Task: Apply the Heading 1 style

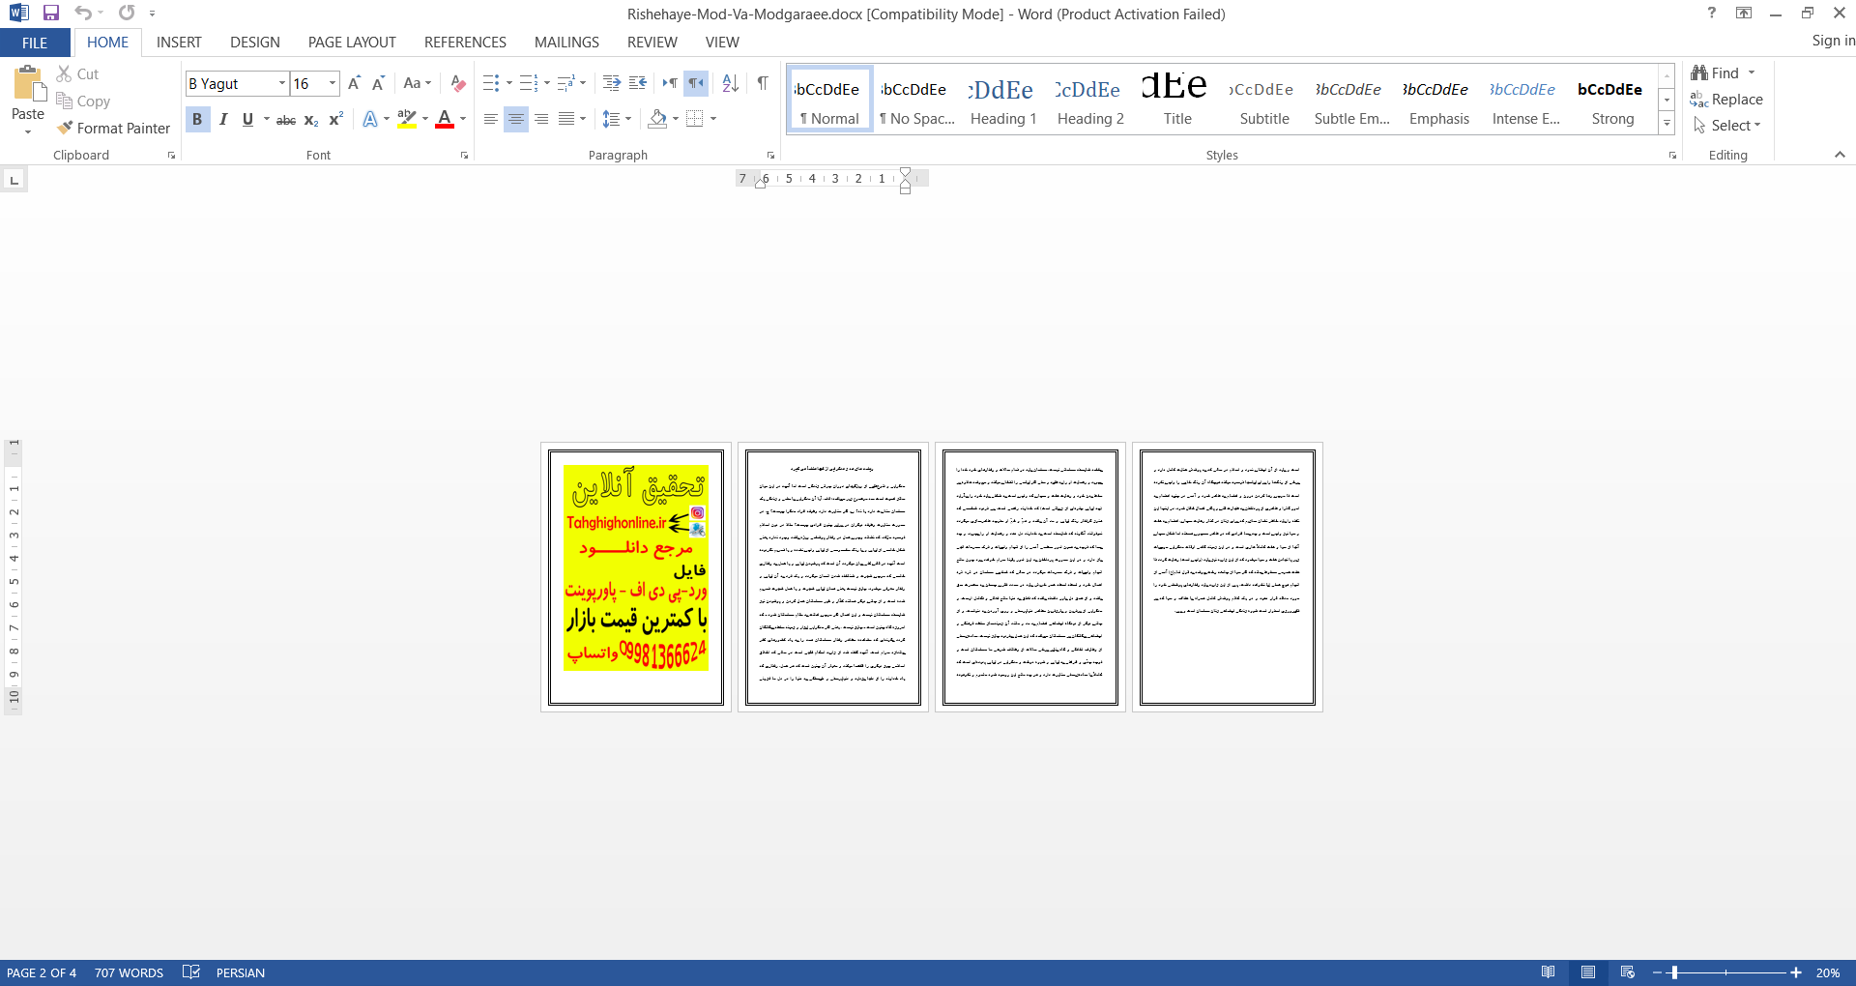Action: click(x=1003, y=101)
